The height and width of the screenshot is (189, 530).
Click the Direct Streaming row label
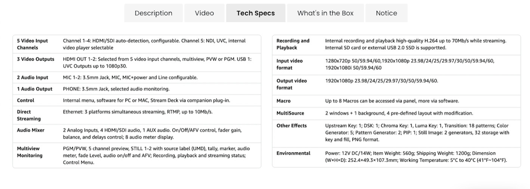[29, 115]
